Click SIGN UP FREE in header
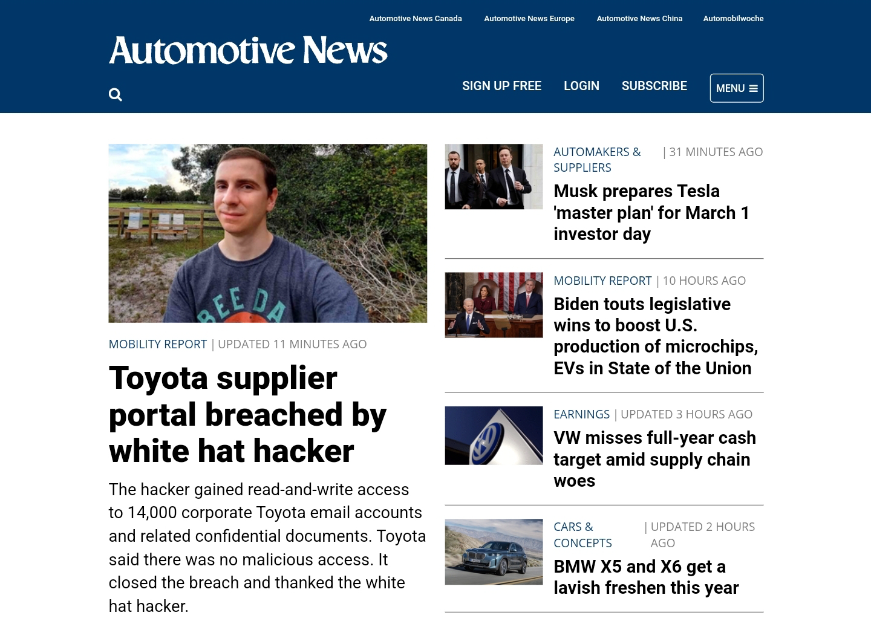Screen dimensions: 871x621 pyautogui.click(x=501, y=86)
